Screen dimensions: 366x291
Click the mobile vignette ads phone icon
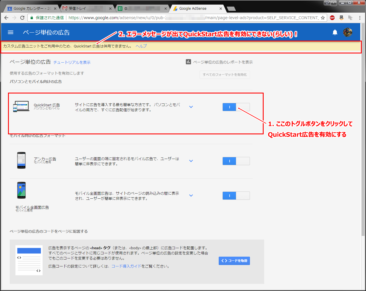(21, 190)
